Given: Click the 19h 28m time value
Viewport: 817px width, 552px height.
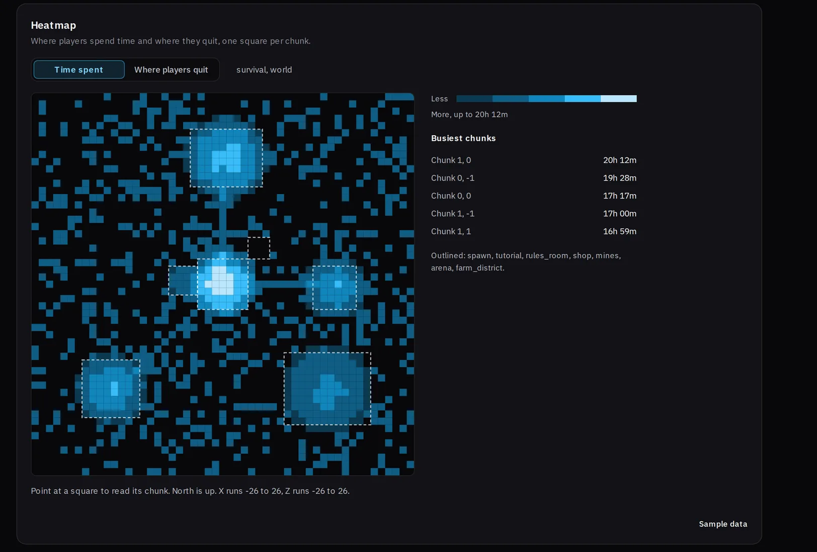Looking at the screenshot, I should pos(620,178).
